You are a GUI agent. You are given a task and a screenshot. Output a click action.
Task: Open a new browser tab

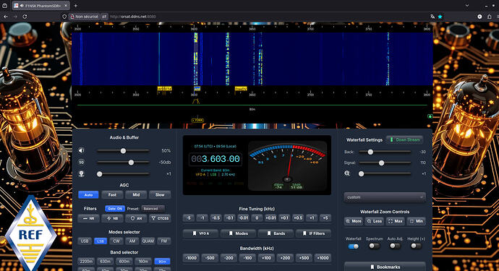pos(76,6)
